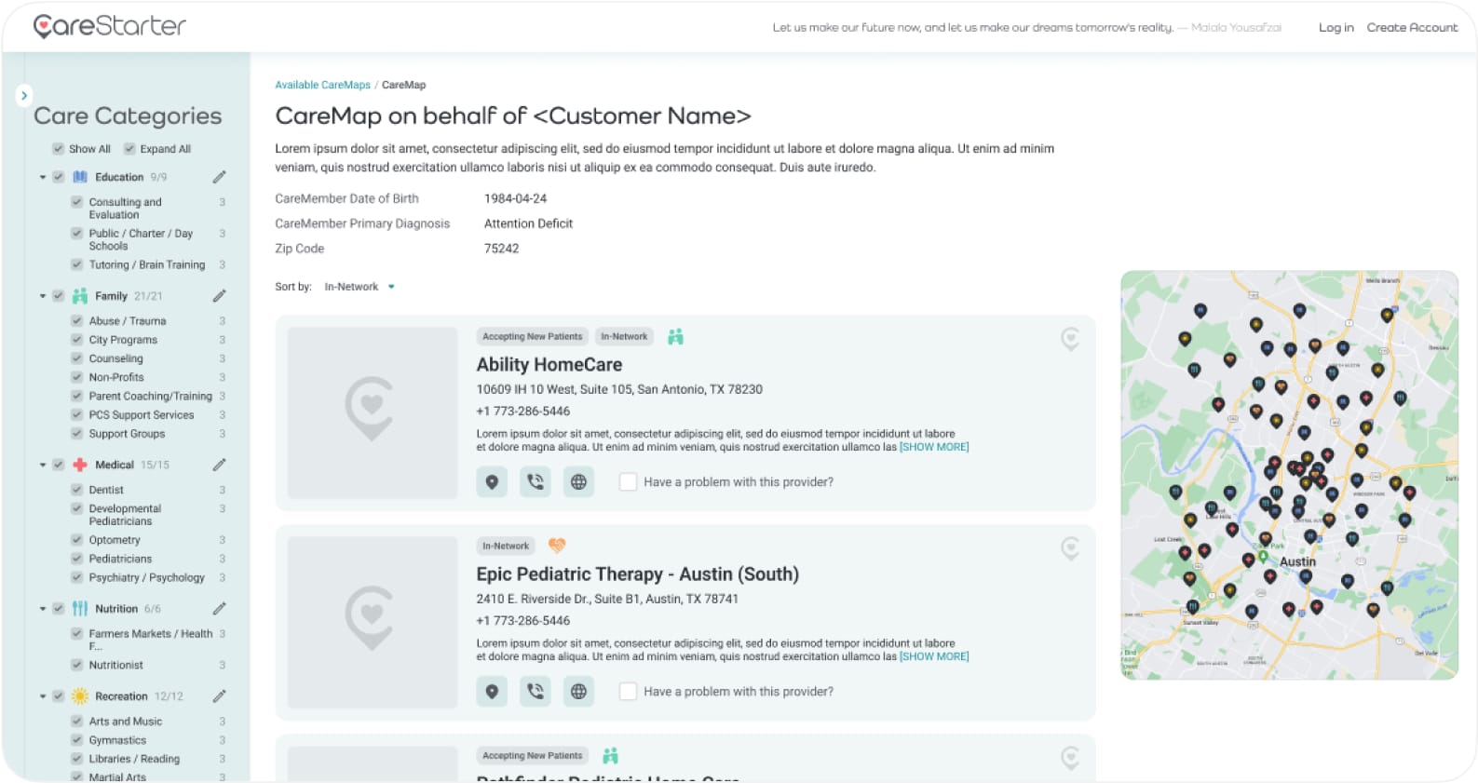Uncheck the Pediatricians checkbox
This screenshot has height=783, width=1478.
coord(77,559)
